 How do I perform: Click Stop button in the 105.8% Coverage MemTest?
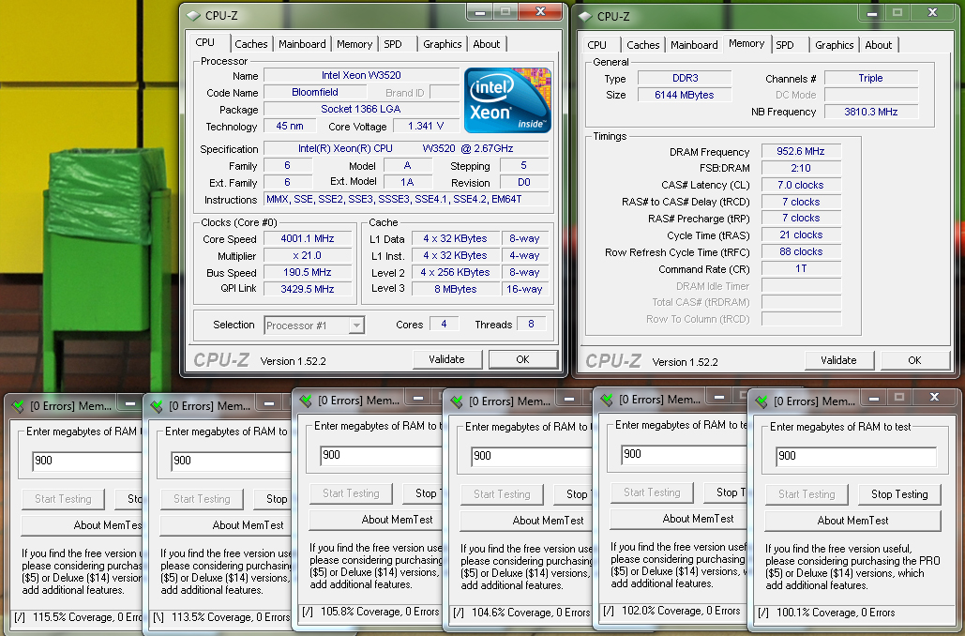(423, 493)
